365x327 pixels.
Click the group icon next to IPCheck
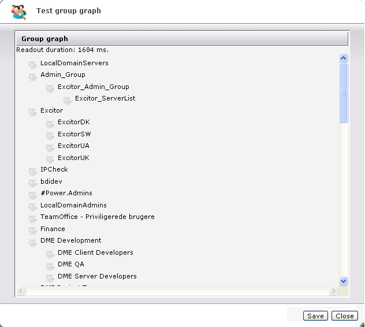pyautogui.click(x=32, y=171)
